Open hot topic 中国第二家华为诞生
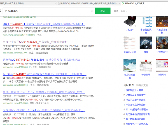 coord(136,100)
